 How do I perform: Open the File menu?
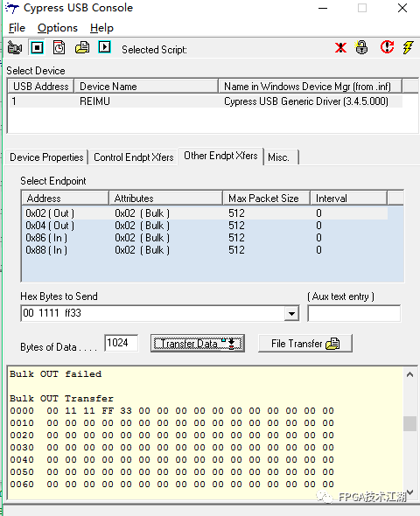[17, 28]
